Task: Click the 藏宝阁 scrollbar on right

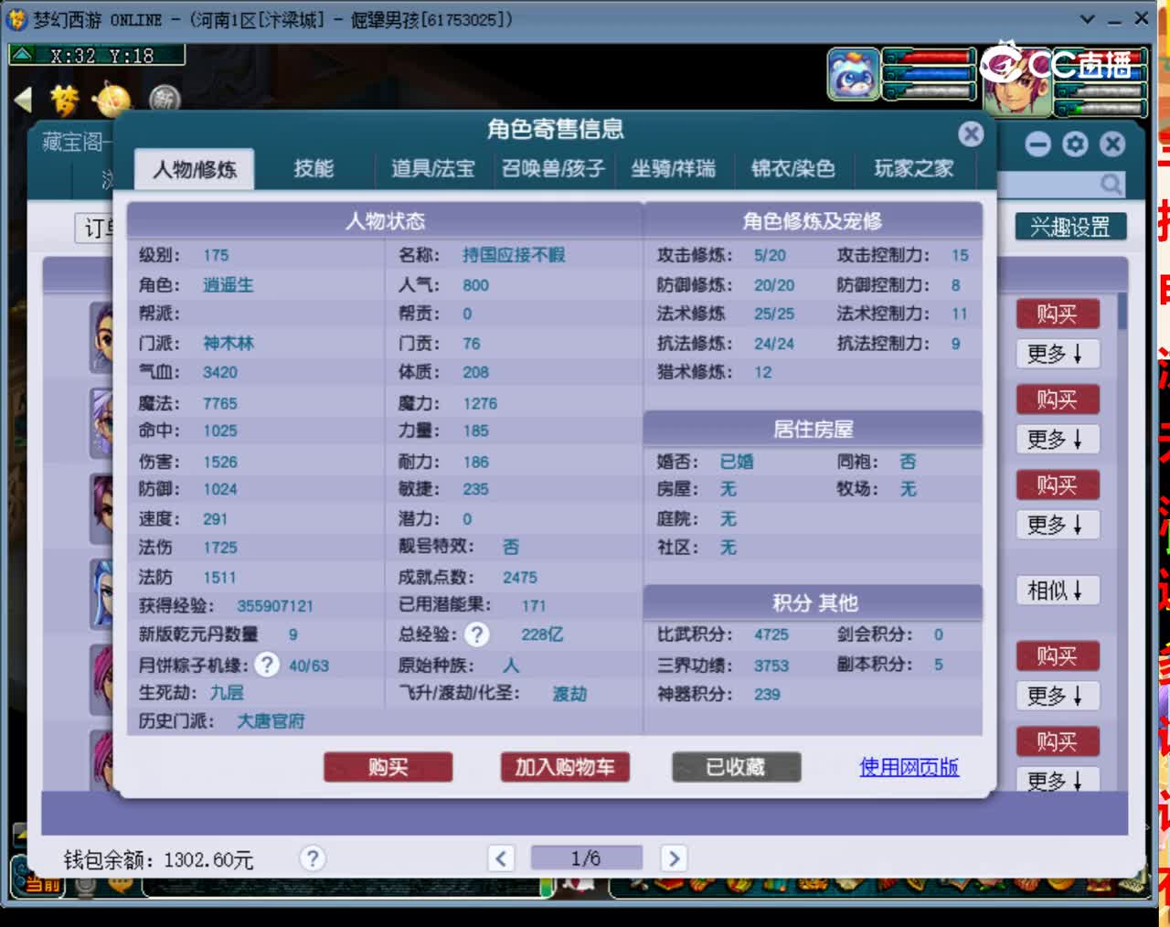Action: [1122, 311]
